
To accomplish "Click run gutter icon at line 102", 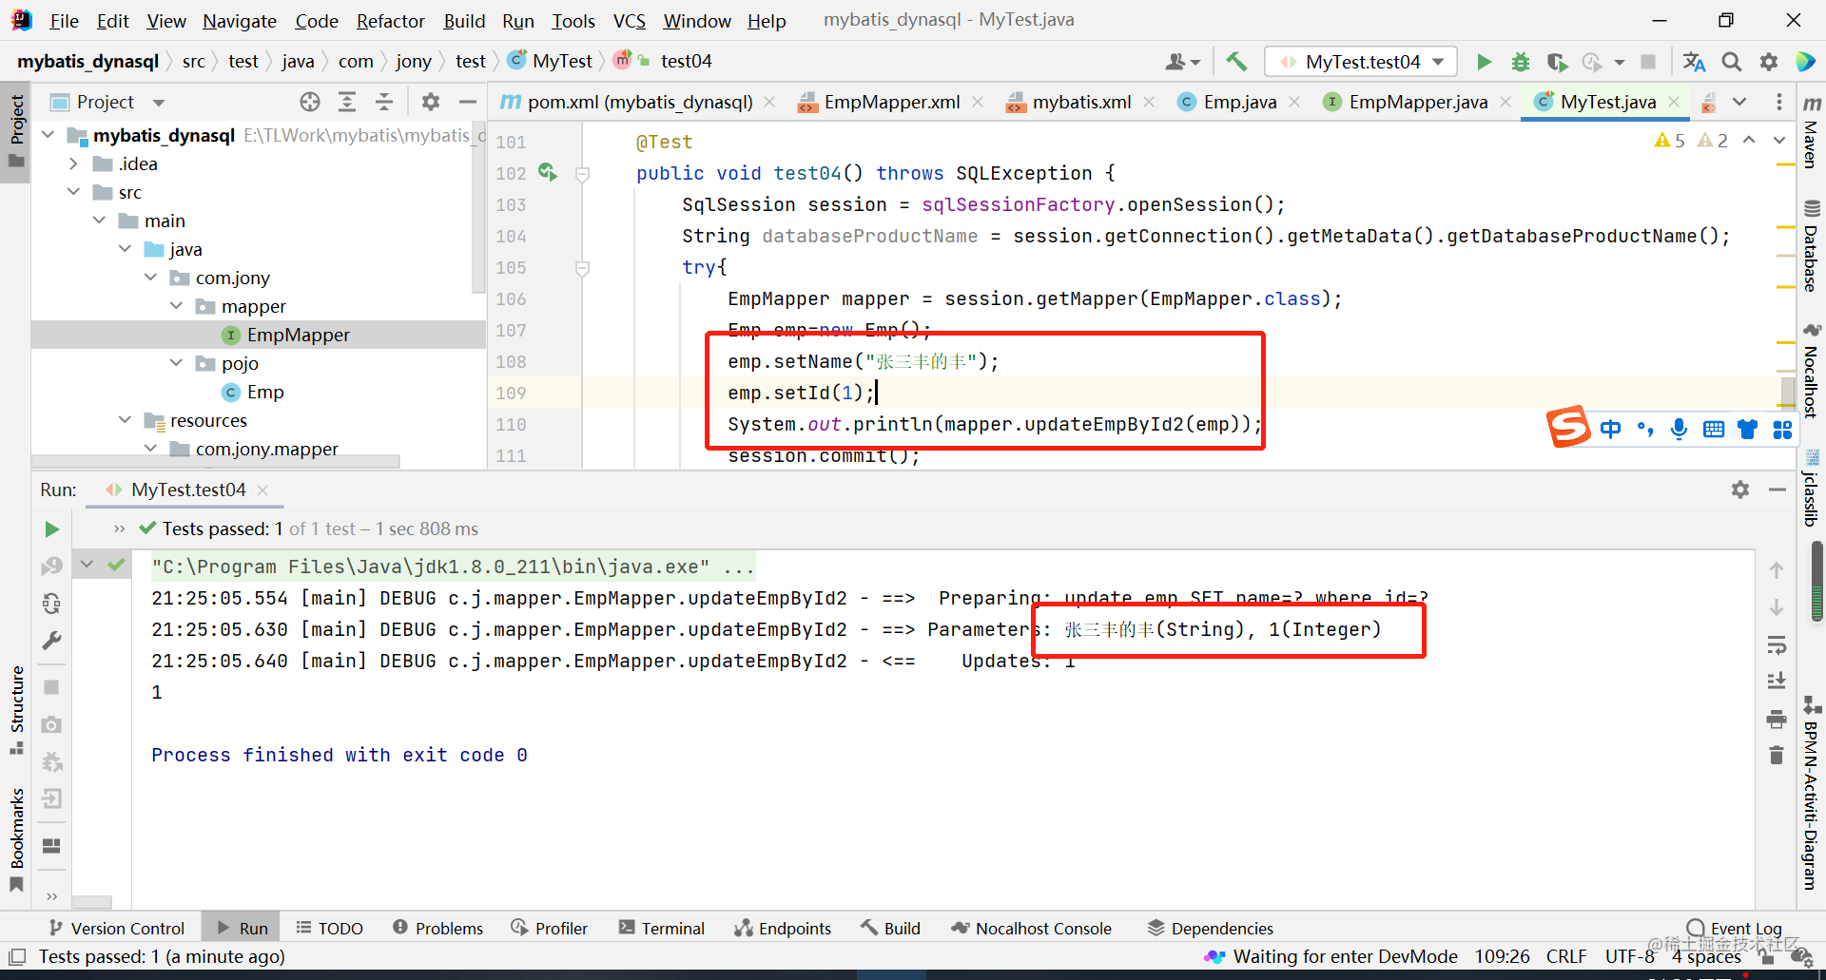I will pyautogui.click(x=548, y=172).
